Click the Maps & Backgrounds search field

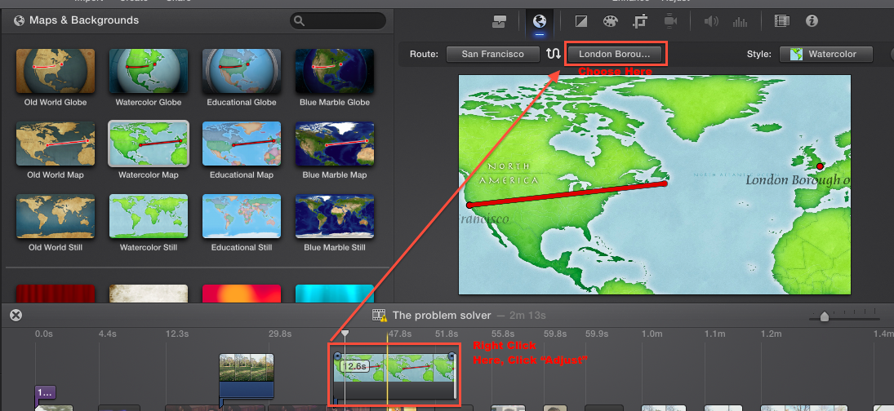tap(337, 21)
